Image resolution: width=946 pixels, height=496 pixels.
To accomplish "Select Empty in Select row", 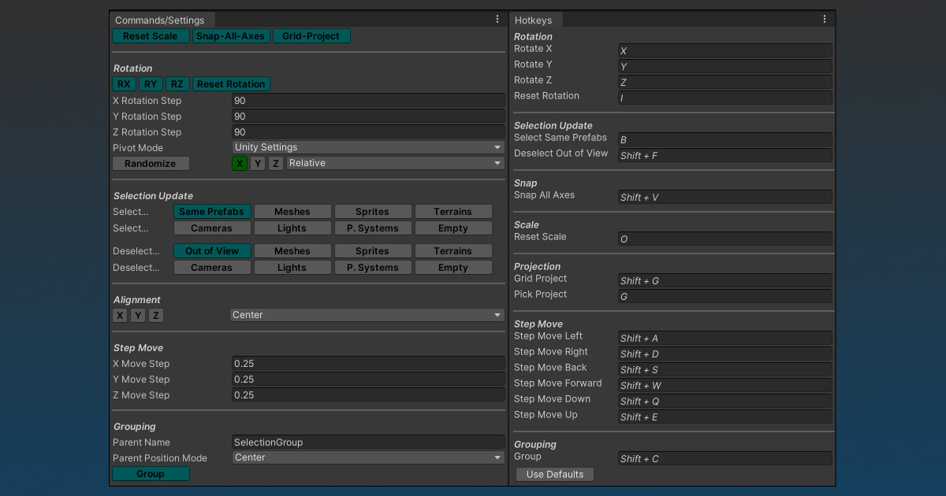I will [453, 228].
